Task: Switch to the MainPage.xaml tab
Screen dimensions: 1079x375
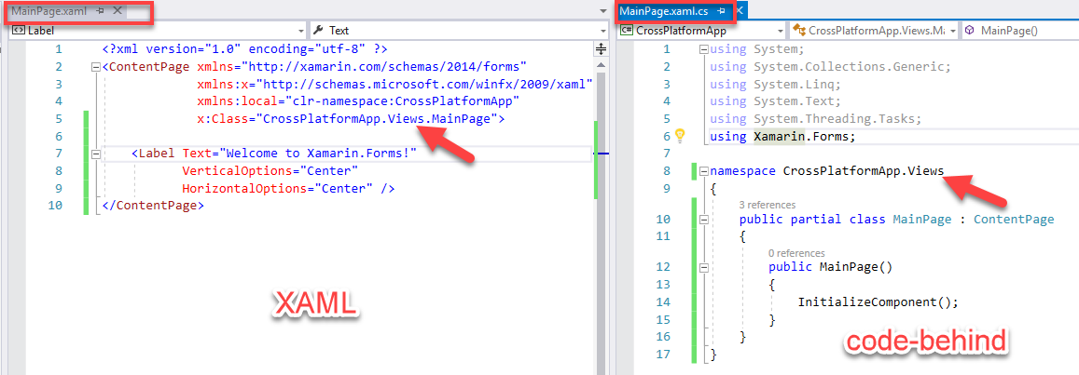Action: (x=48, y=10)
